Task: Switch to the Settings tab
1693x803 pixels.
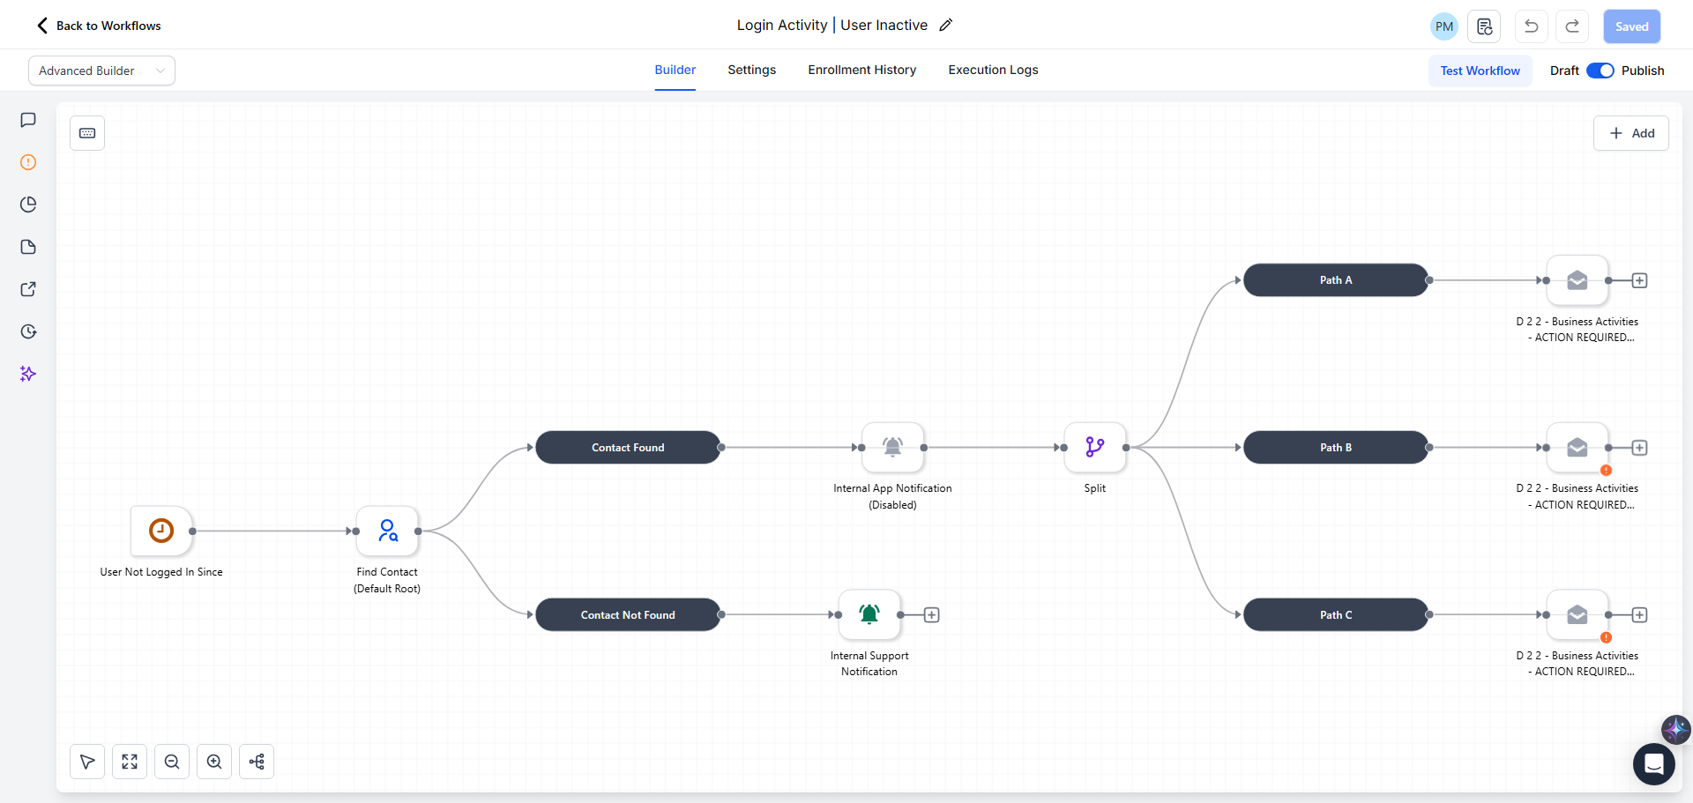Action: coord(752,70)
